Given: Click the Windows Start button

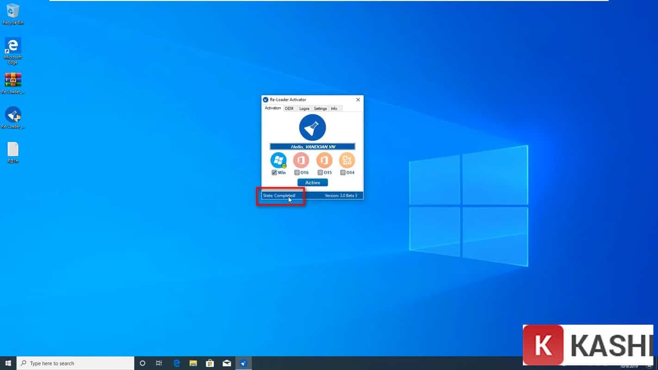Looking at the screenshot, I should (8, 363).
